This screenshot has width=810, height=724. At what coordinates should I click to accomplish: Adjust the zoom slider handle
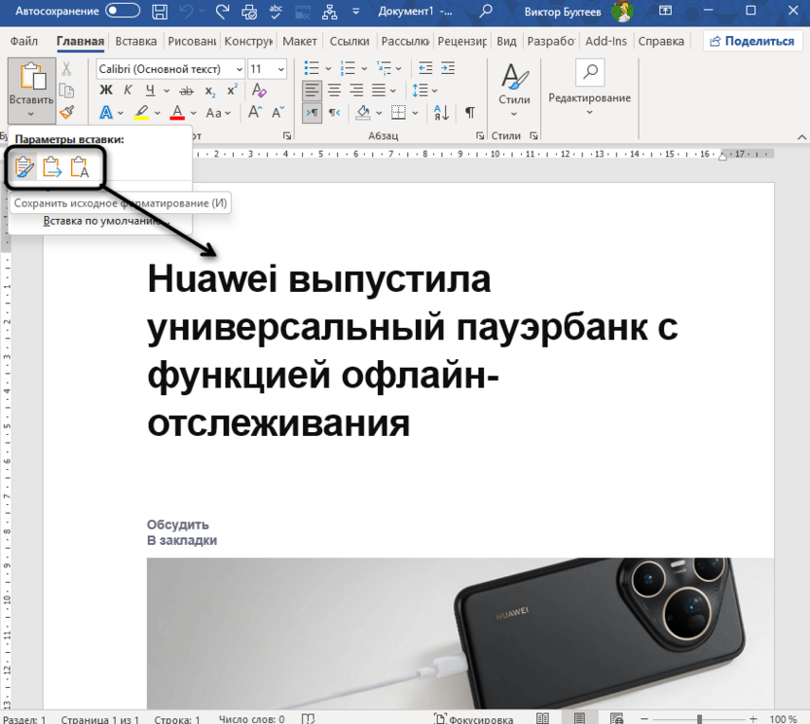[699, 719]
